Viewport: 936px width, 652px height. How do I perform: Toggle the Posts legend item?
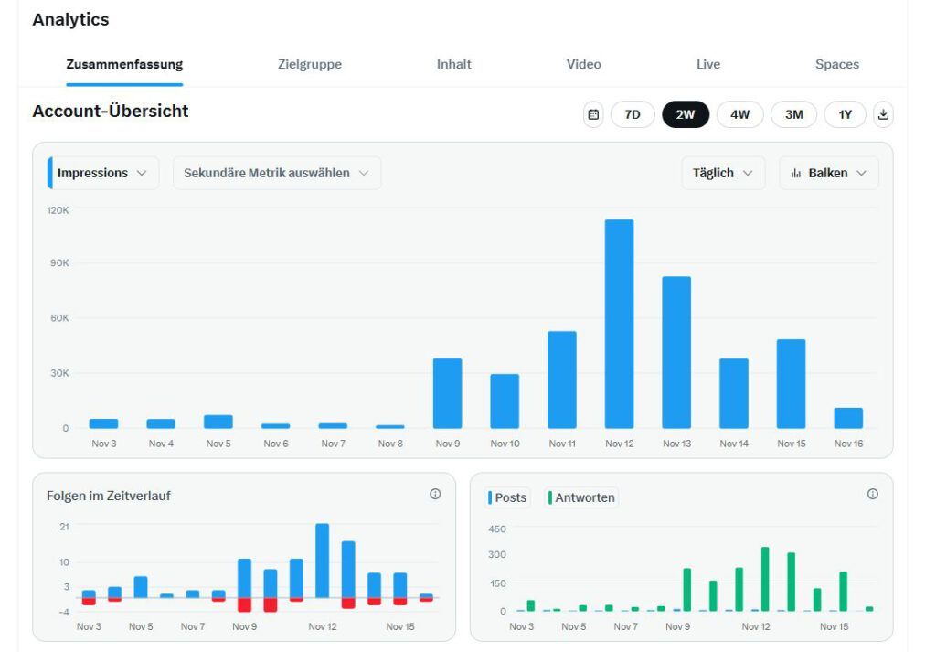point(507,497)
